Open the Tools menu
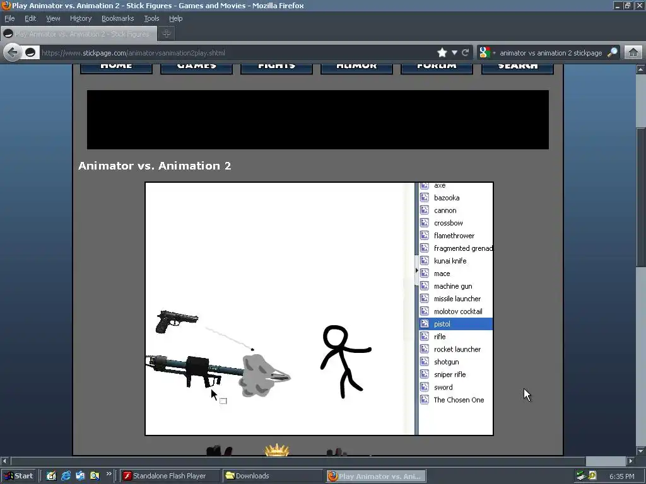The image size is (646, 484). click(x=151, y=18)
